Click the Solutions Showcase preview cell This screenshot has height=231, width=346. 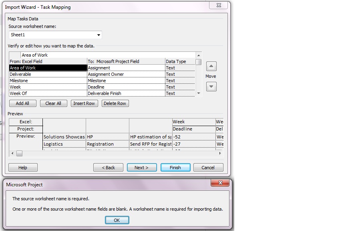[x=64, y=137]
